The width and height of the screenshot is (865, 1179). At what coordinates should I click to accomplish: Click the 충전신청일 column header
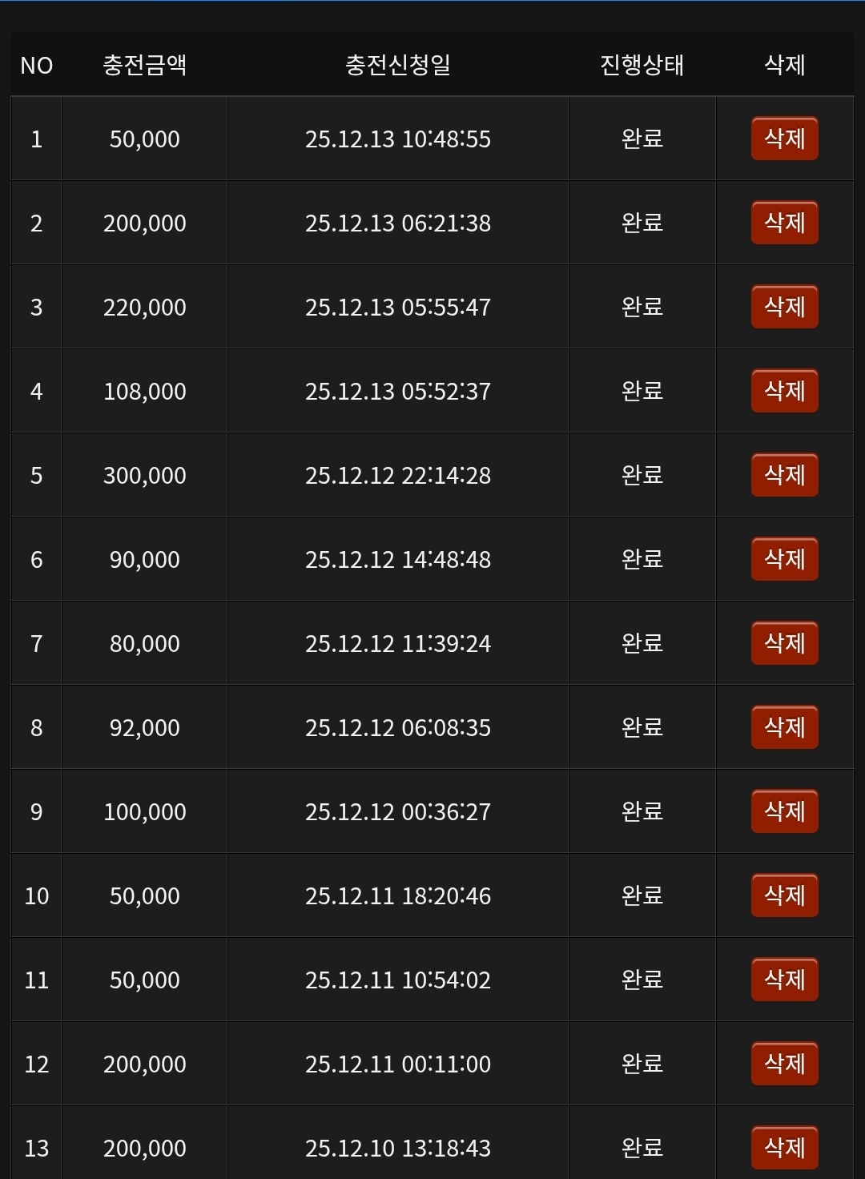[x=397, y=65]
